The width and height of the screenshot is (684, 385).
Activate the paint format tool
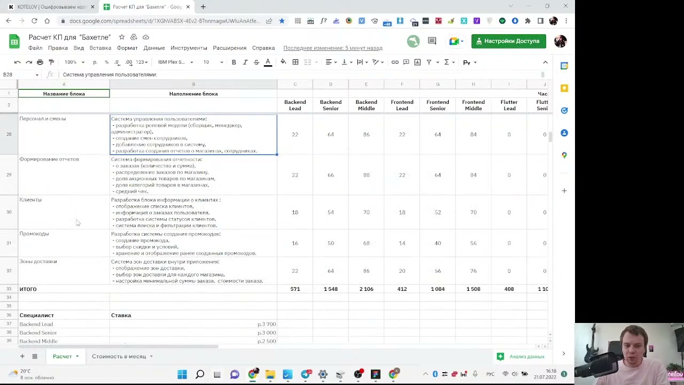51,62
